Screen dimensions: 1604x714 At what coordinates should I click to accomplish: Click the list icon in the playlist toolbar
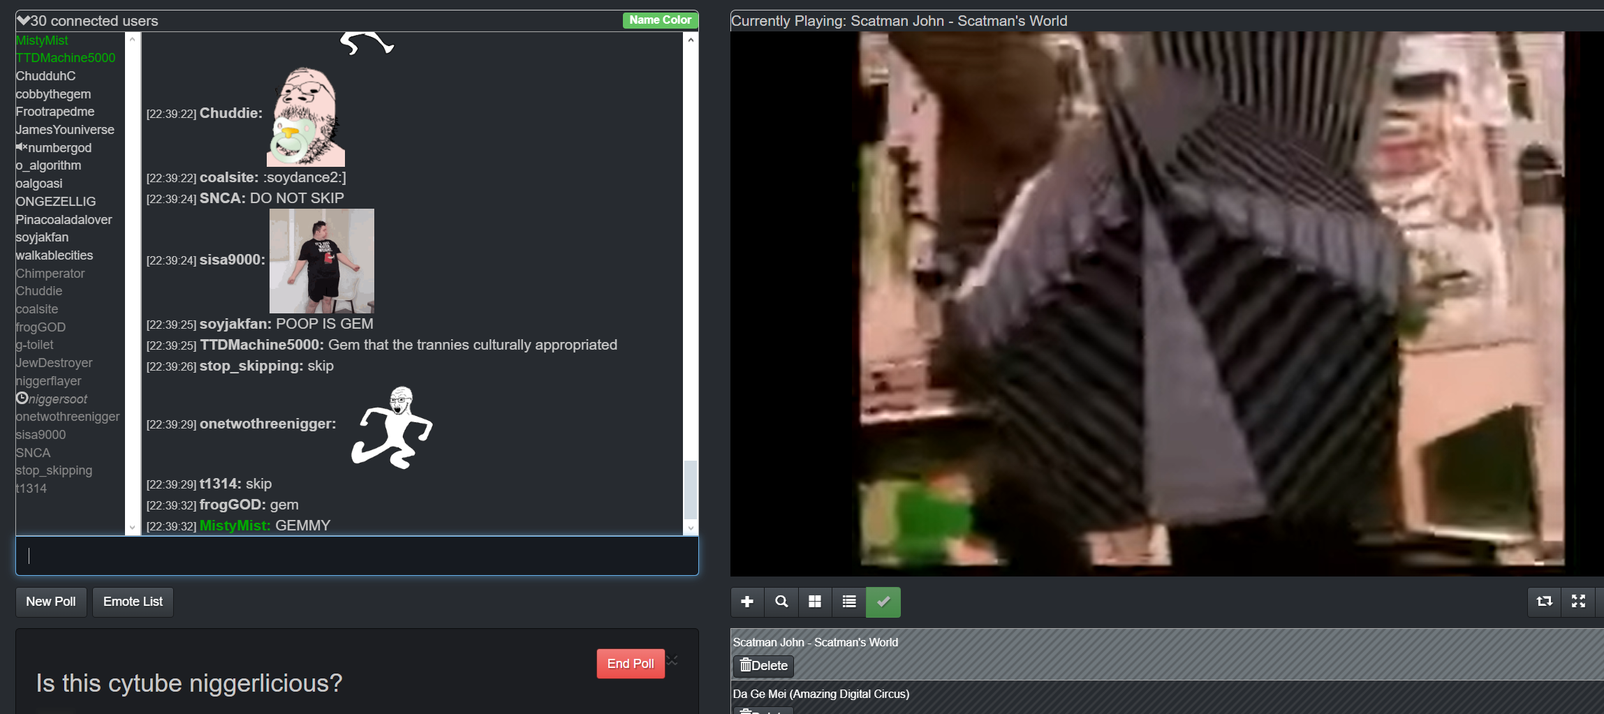pos(849,602)
